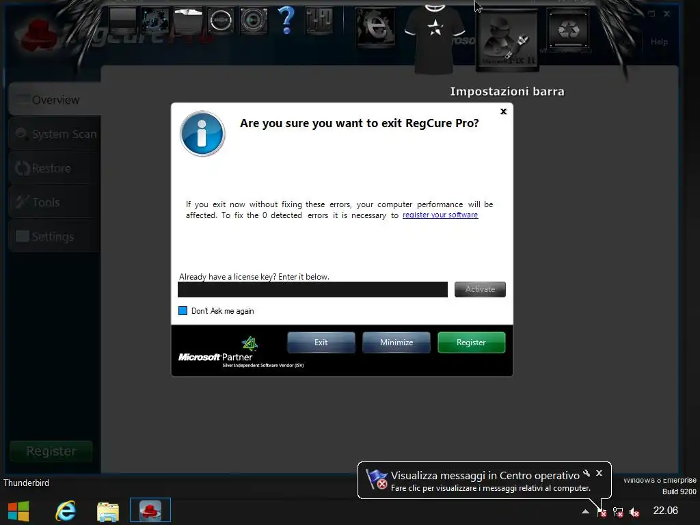Click the dark monitor dock icon
This screenshot has height=525, width=700.
click(123, 21)
